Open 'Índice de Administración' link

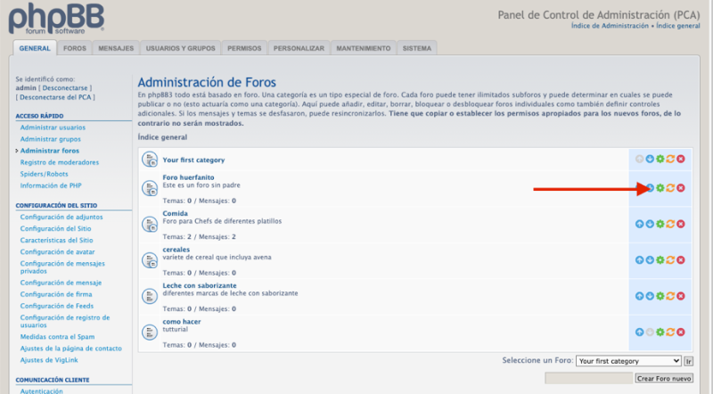tap(610, 26)
